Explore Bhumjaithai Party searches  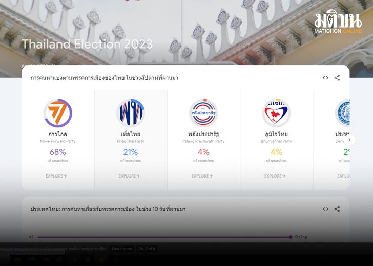[275, 176]
